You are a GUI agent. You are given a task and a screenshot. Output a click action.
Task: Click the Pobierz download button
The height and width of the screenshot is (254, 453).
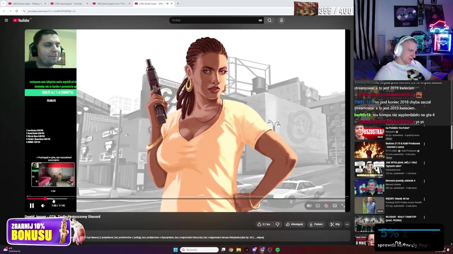[x=316, y=224]
